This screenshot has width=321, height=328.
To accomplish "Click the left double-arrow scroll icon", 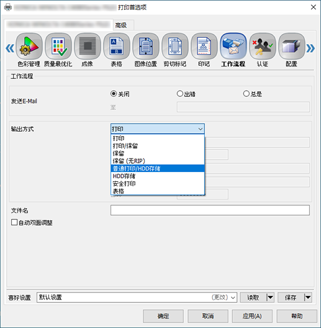I will point(10,48).
